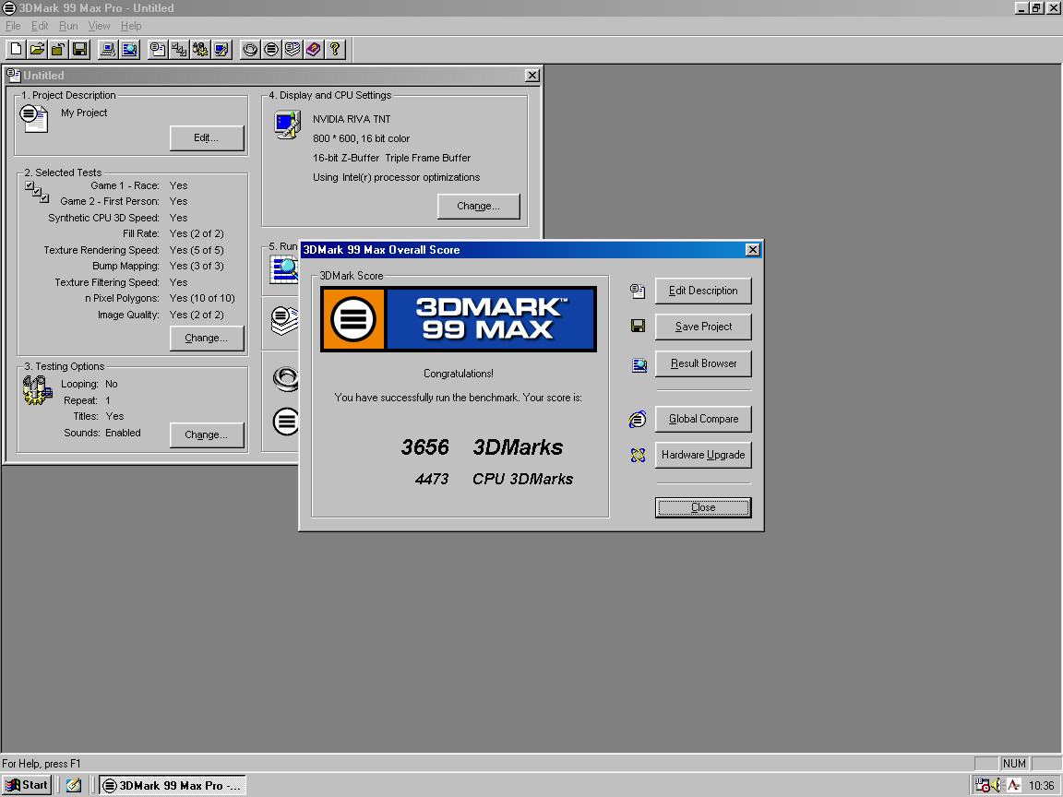The width and height of the screenshot is (1063, 797).
Task: Save project using toolbar floppy icon
Action: pyautogui.click(x=79, y=49)
